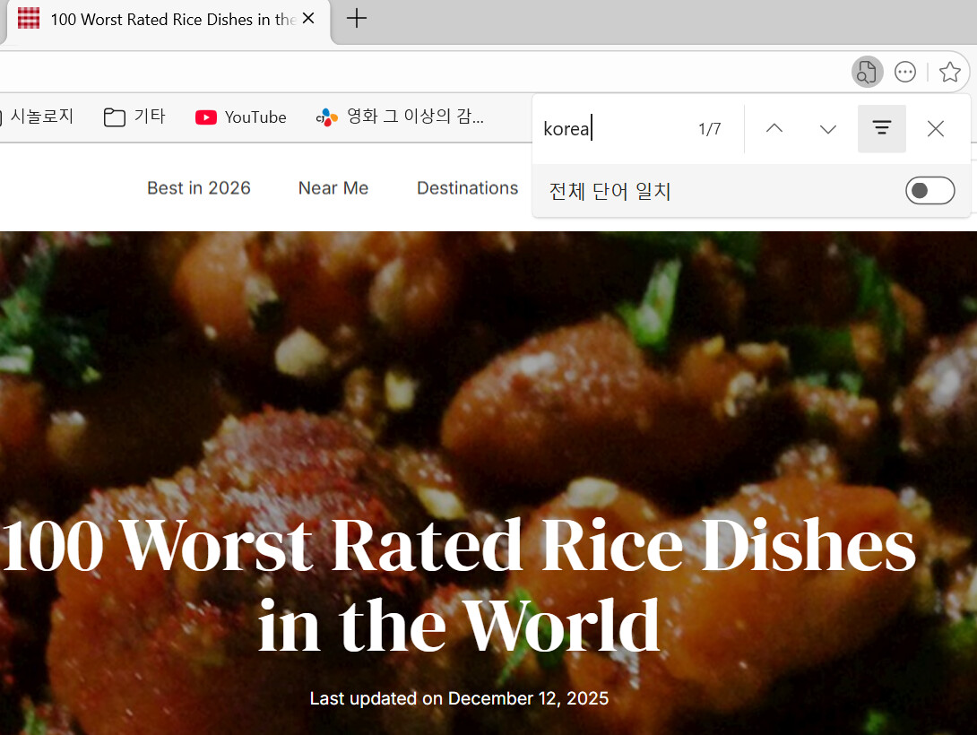Open the Near Me menu item
Image resolution: width=977 pixels, height=735 pixels.
tap(333, 188)
